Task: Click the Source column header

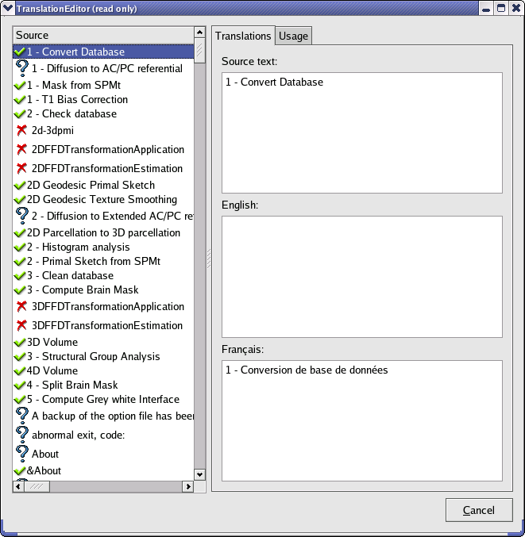Action: 103,35
